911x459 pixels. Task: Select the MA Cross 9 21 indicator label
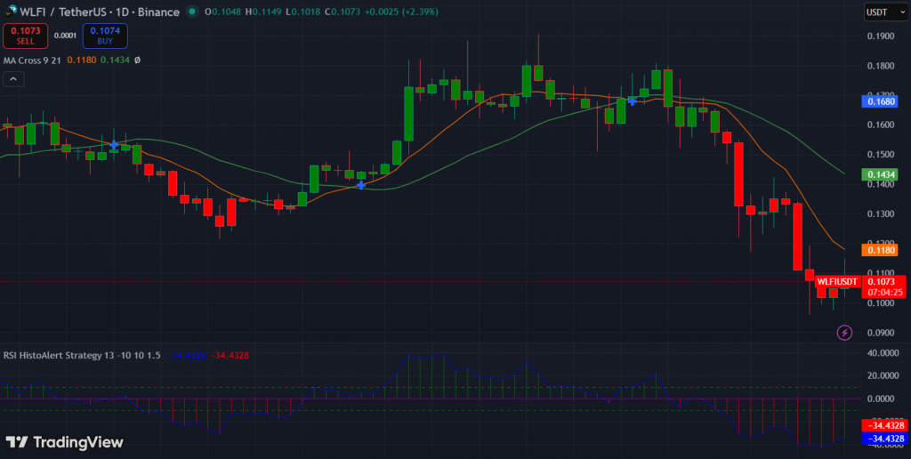point(36,60)
